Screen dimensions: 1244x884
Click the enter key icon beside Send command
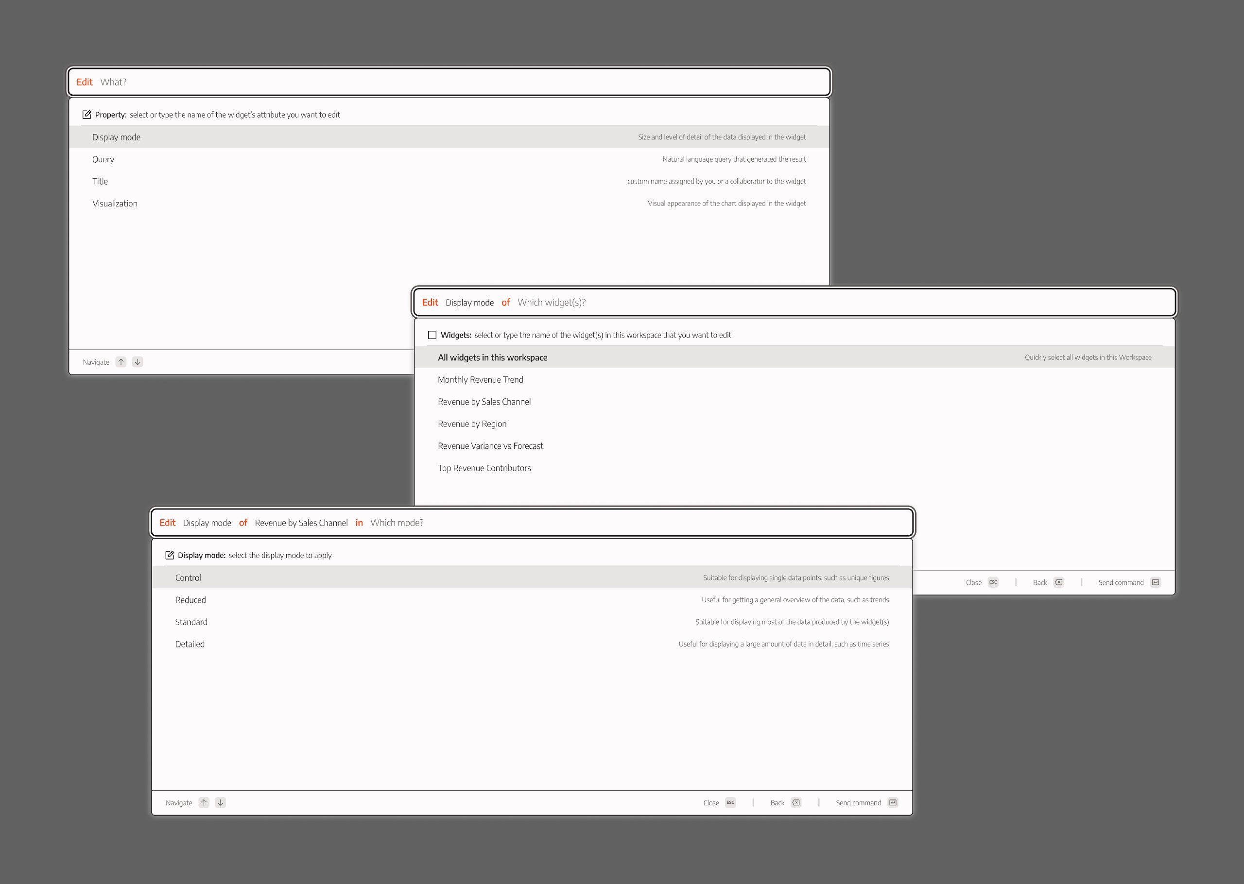click(893, 802)
